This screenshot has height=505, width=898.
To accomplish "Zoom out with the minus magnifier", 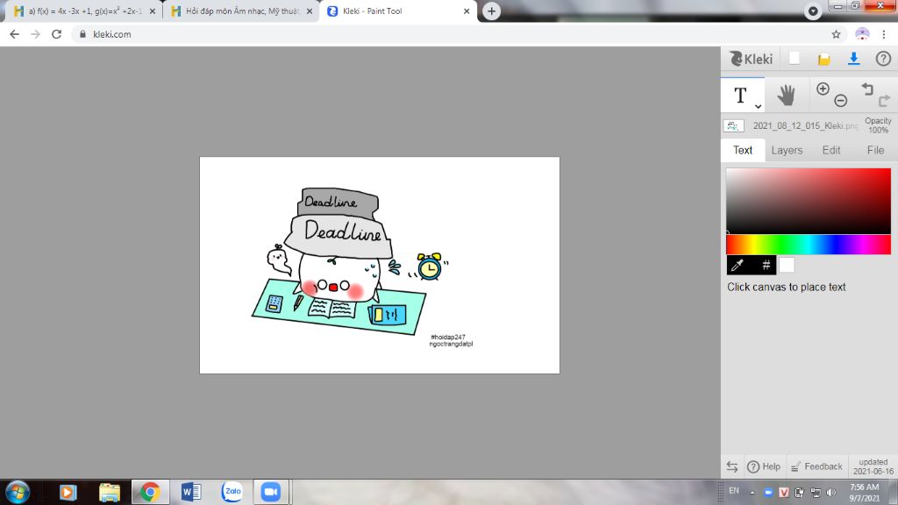I will click(841, 101).
